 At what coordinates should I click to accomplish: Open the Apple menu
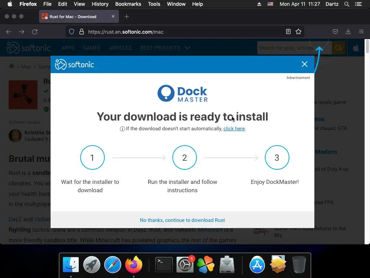10,4
